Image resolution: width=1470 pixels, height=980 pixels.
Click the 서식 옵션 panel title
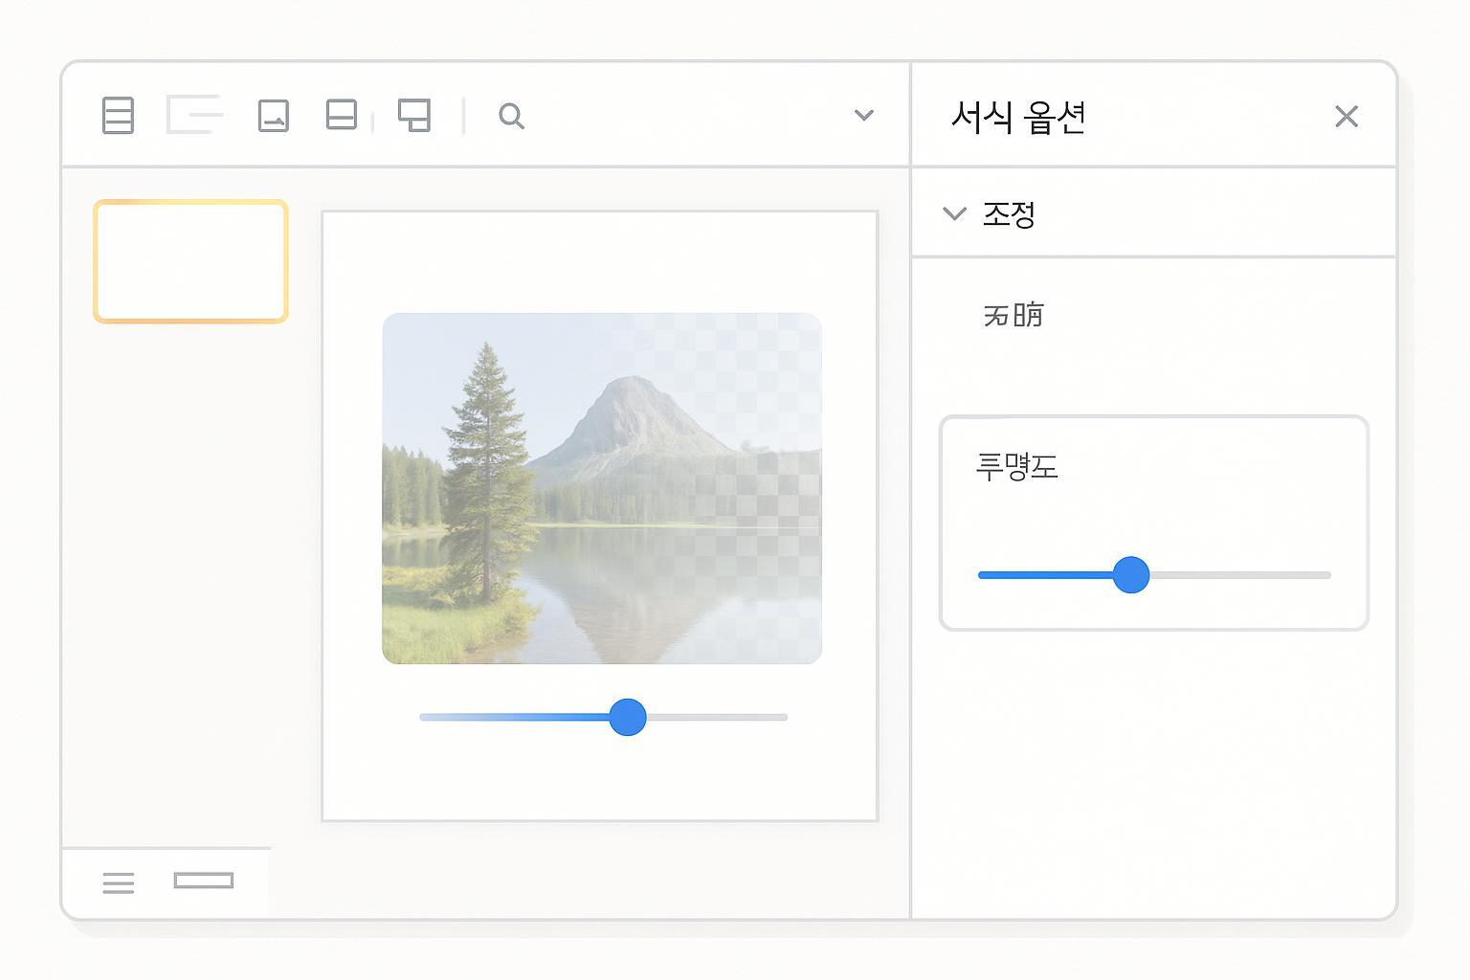click(x=1017, y=117)
